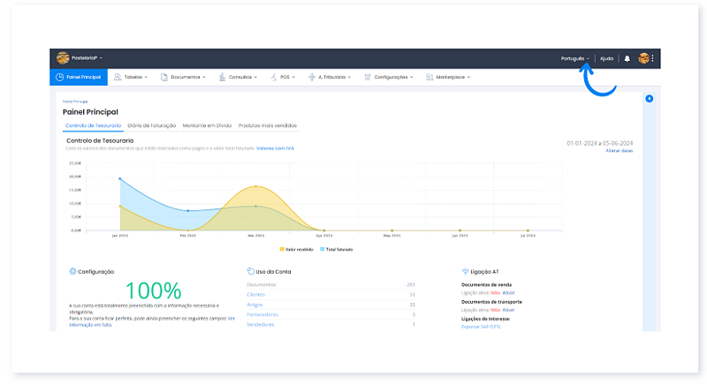Expand the POS menu
Screen dimensions: 707x384
click(x=288, y=77)
